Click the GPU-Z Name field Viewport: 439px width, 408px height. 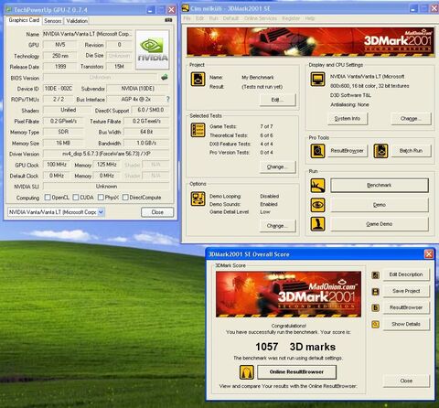coord(87,34)
